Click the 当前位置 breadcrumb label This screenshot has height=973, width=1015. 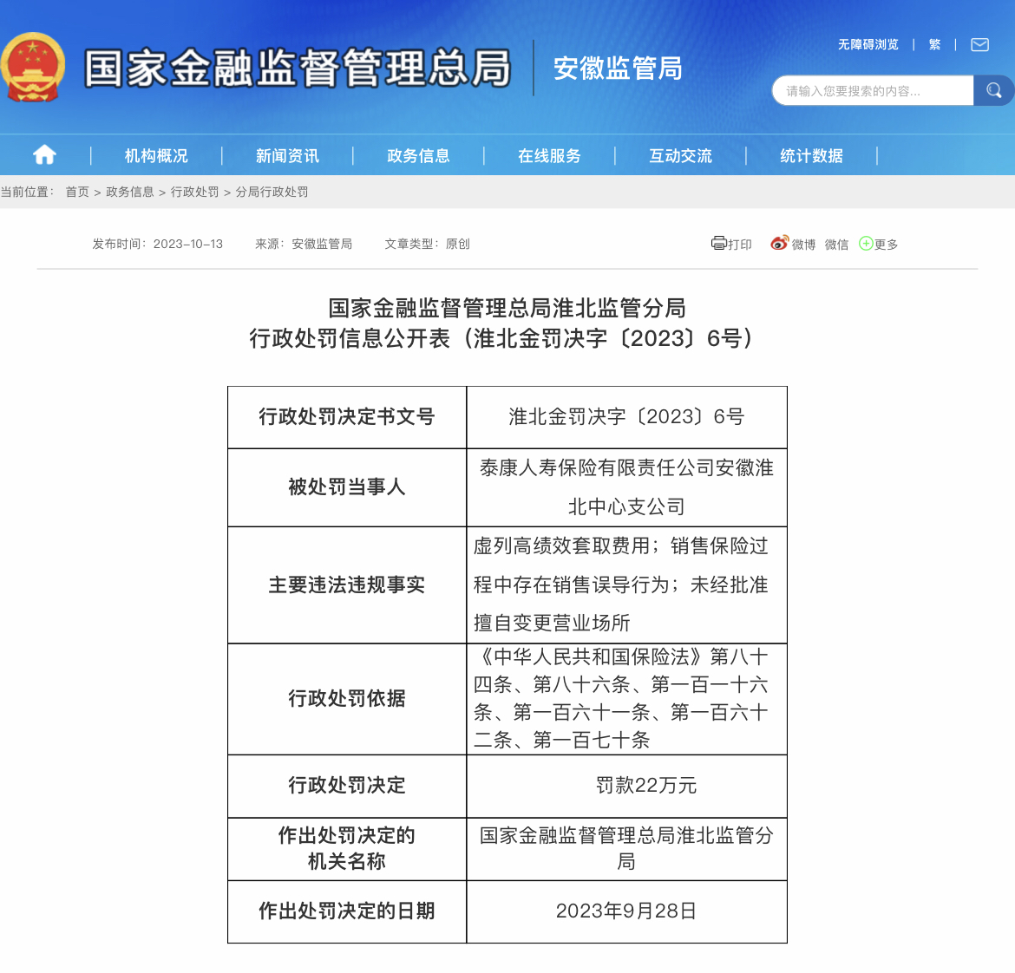[x=27, y=192]
